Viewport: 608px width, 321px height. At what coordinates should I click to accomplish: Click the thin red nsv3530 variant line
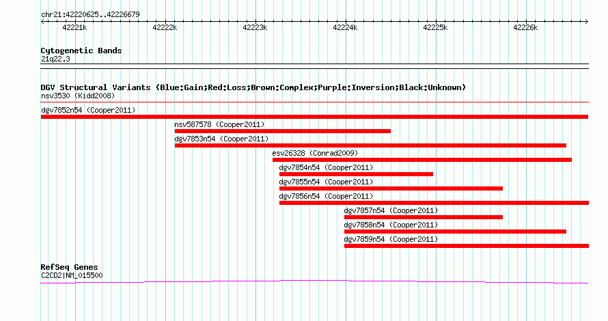point(314,102)
